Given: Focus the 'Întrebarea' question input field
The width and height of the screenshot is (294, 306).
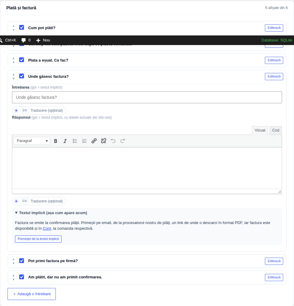Looking at the screenshot, I should point(147,97).
